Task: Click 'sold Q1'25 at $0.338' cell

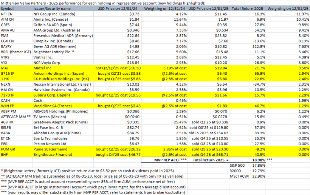Action: (208, 122)
